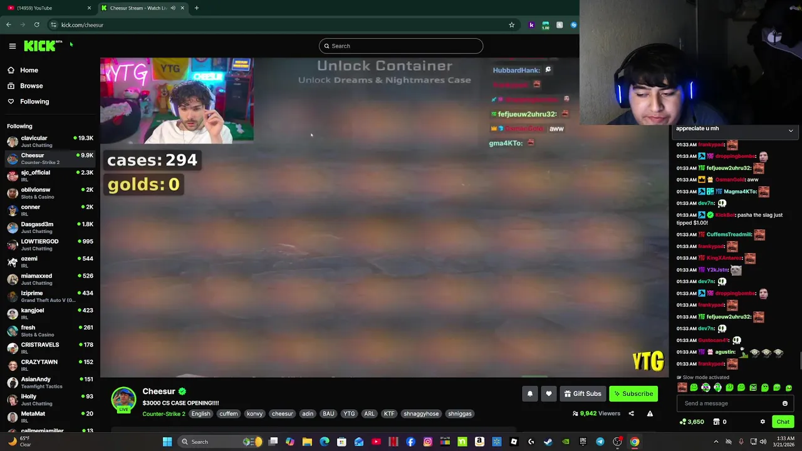
Task: Click the report warning triangle icon
Action: tap(650, 413)
